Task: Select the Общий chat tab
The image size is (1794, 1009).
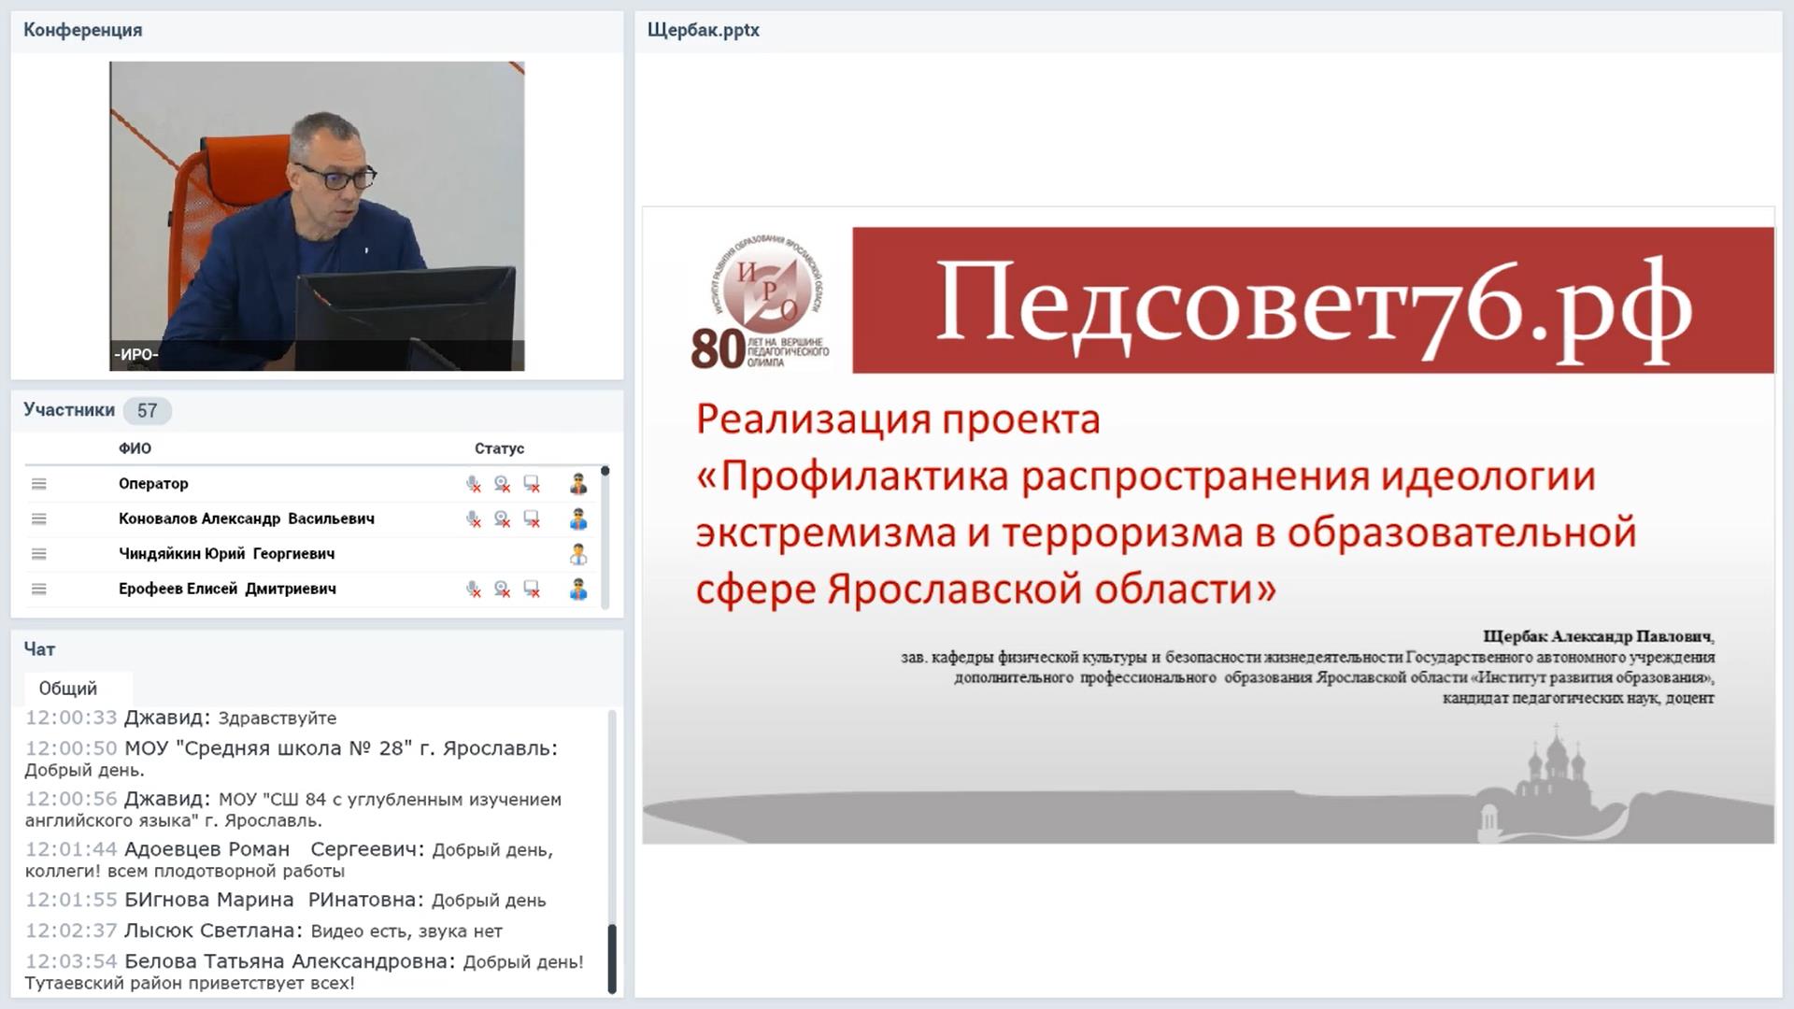Action: coord(78,689)
